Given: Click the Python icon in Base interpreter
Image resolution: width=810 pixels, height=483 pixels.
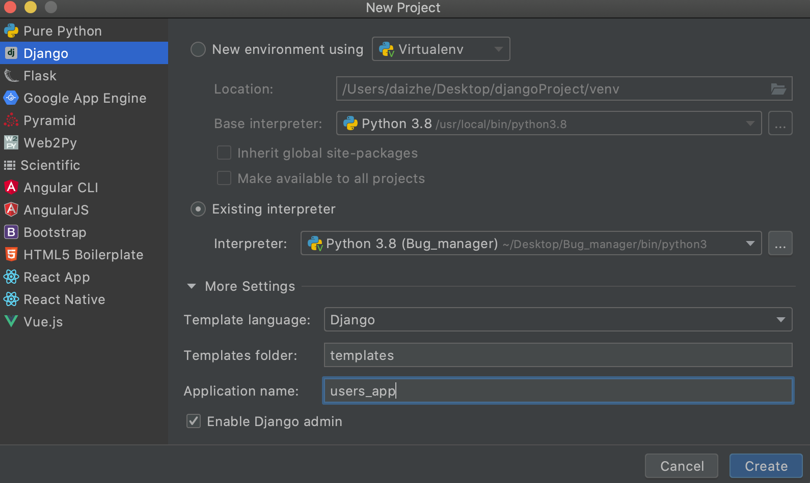Looking at the screenshot, I should [x=350, y=123].
